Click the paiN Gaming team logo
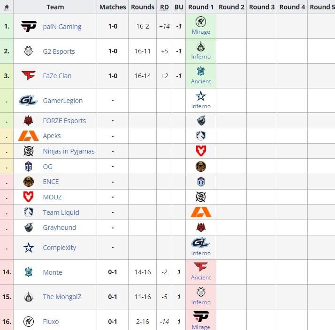 [x=29, y=26]
